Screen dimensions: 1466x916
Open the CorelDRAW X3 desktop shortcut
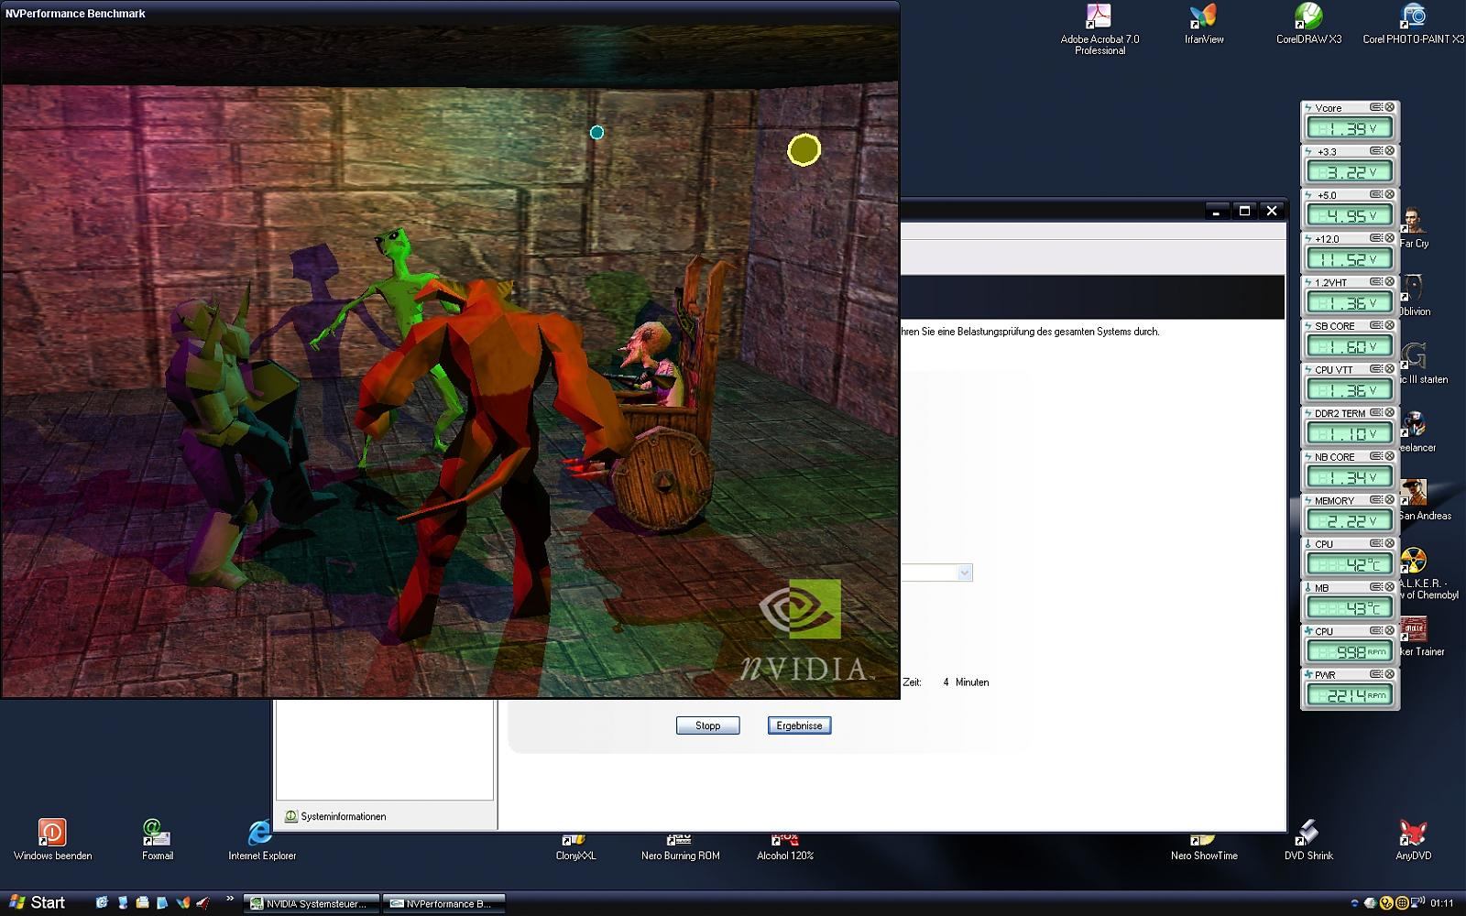[x=1308, y=25]
